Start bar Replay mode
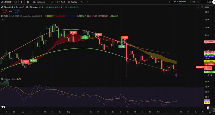The height and width of the screenshot is (115, 215). coord(72,2)
